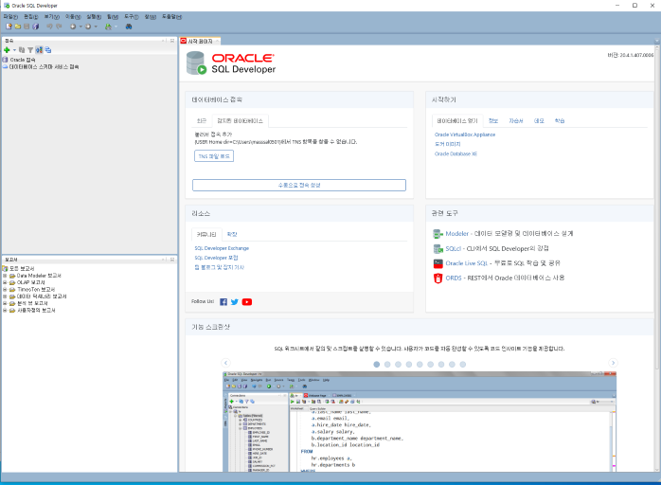Click the Save disk icon in toolbar
Viewport: 661px width, 485px height.
[27, 27]
